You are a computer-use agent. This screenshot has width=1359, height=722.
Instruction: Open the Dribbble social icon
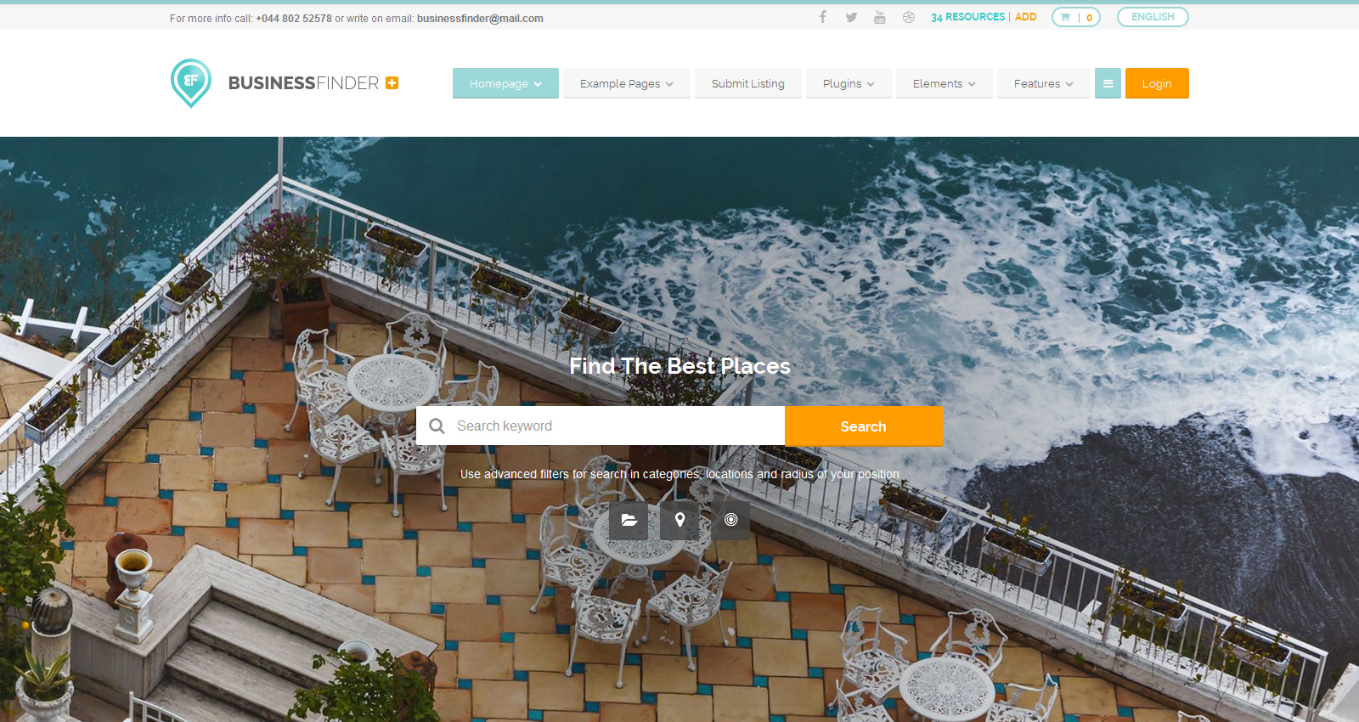(x=909, y=17)
